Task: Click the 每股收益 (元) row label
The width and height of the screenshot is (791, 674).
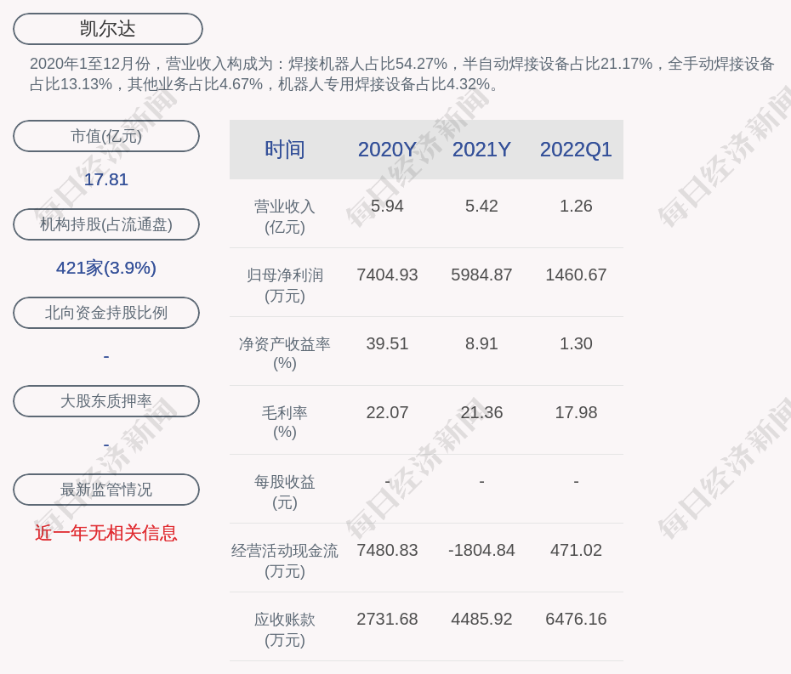Action: click(285, 491)
